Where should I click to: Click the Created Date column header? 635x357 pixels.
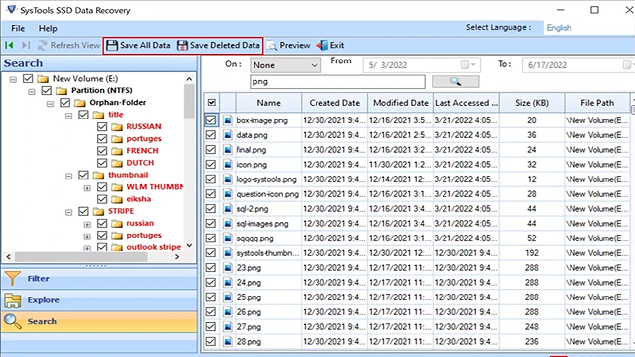[x=334, y=103]
